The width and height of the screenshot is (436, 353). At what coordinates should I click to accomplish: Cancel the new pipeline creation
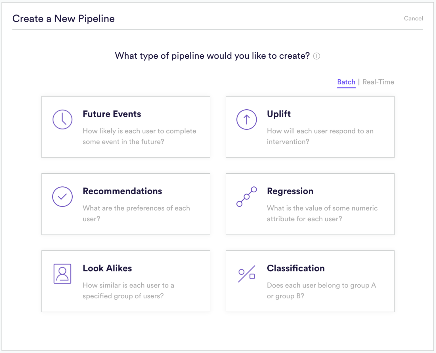pos(413,18)
